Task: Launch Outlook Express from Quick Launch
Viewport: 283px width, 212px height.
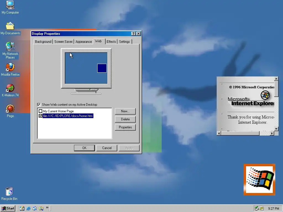Action: (35, 208)
